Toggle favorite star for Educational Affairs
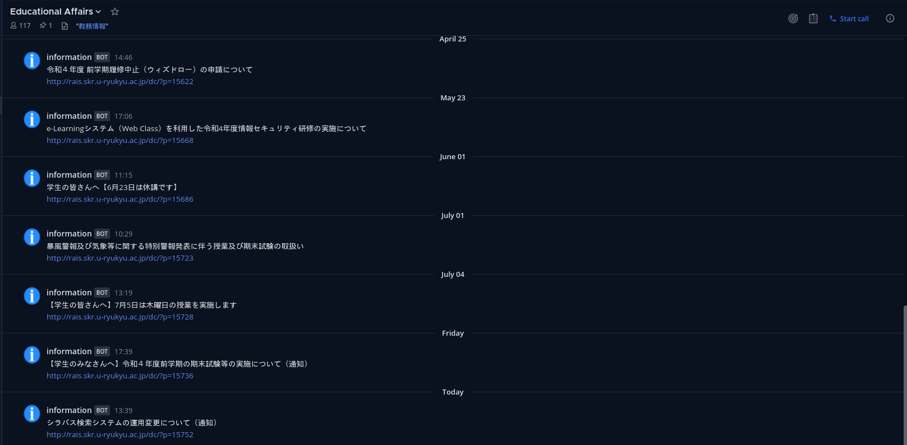The image size is (907, 445). coord(115,12)
